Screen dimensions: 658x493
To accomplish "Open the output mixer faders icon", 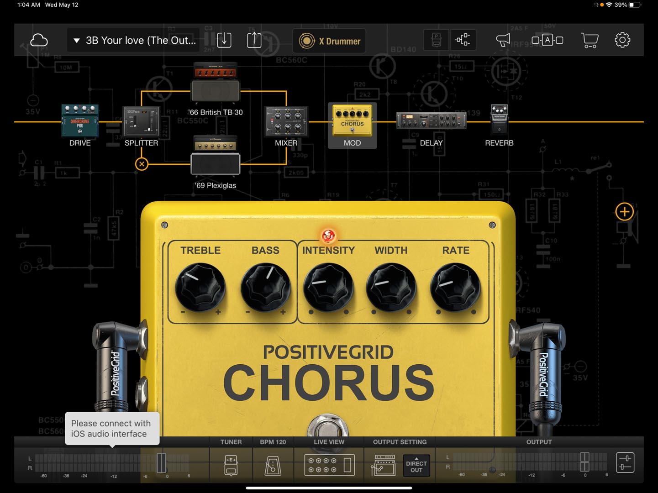I will point(625,462).
